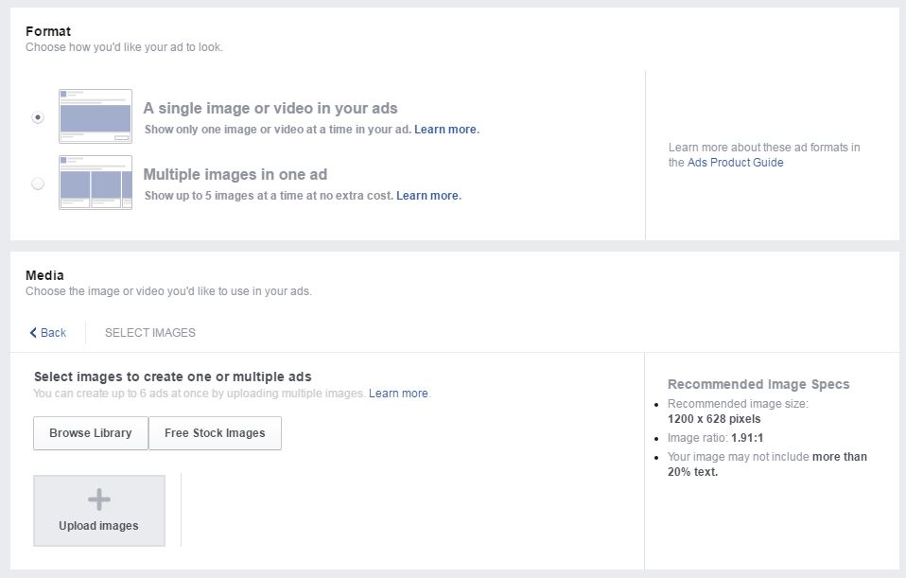The width and height of the screenshot is (906, 578).
Task: Click the 'Multiple images in one ad' title
Action: click(235, 175)
